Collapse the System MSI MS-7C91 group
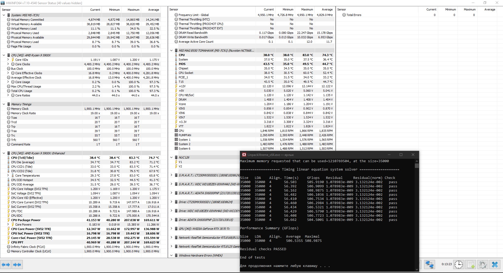This screenshot has width=503, height=273. pyautogui.click(x=4, y=15)
